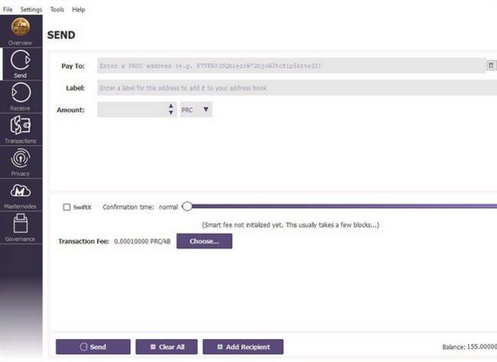The image size is (497, 362).
Task: Open the File menu
Action: (8, 9)
